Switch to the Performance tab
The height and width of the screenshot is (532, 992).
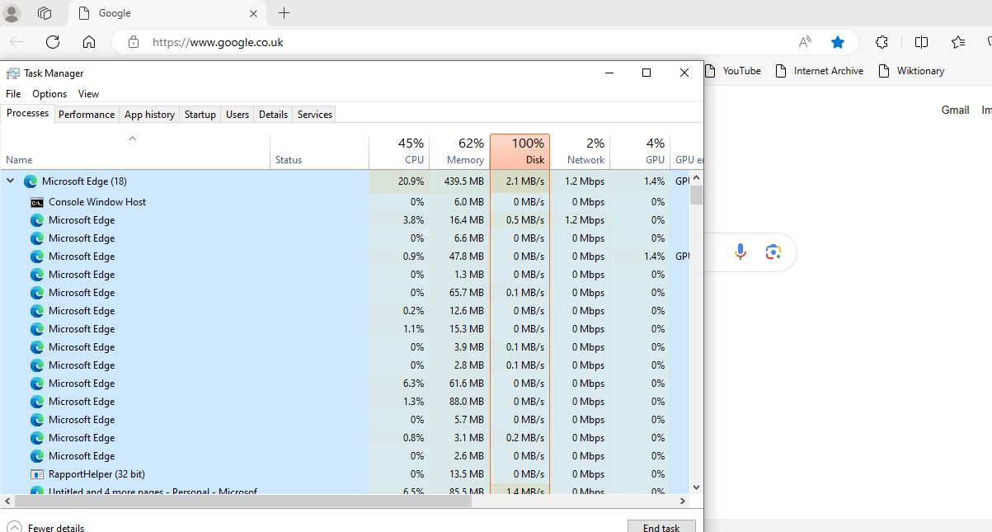87,115
